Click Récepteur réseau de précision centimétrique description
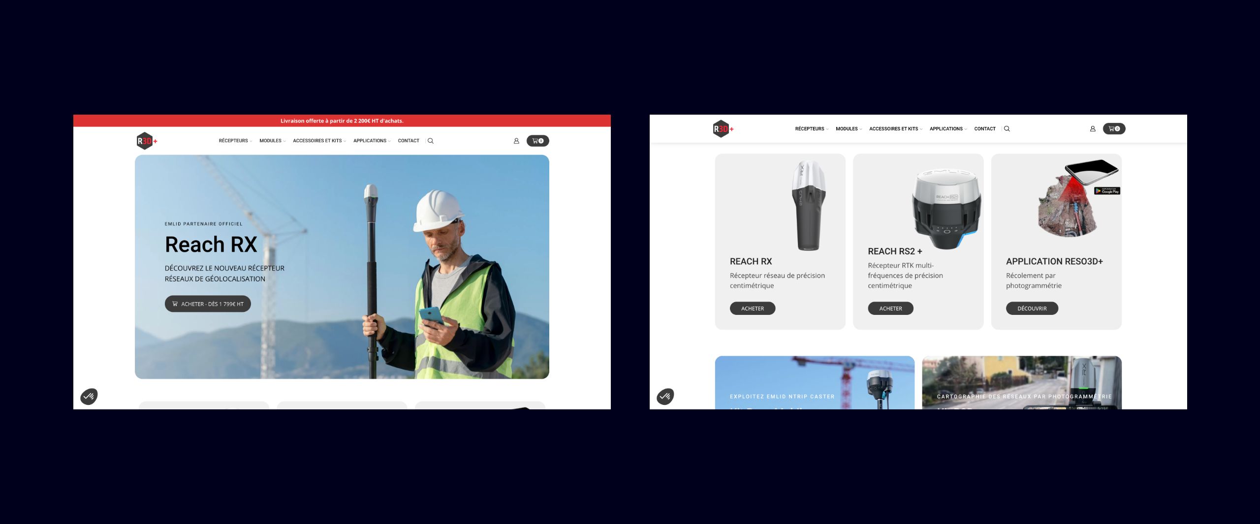Screen dimensions: 1260x524 [x=777, y=280]
